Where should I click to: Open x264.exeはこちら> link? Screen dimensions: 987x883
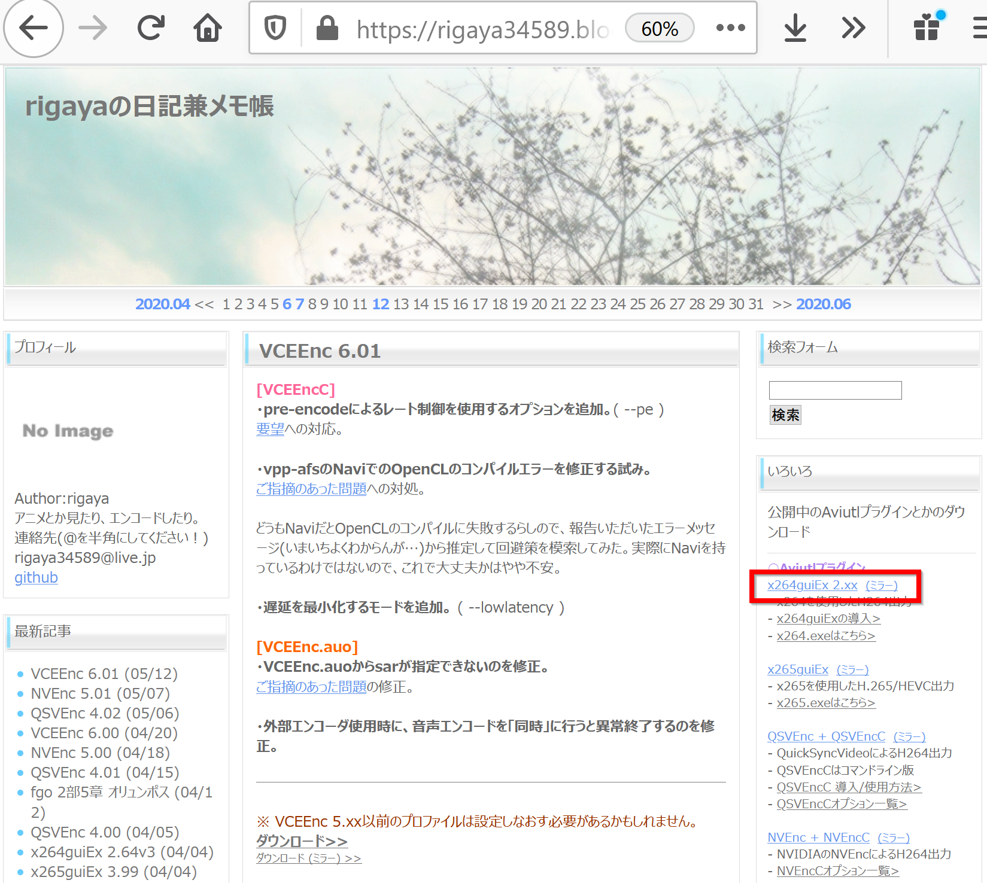(826, 635)
